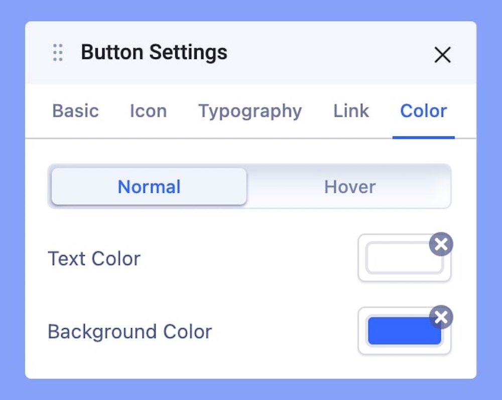Click the Background Color label

click(x=130, y=332)
